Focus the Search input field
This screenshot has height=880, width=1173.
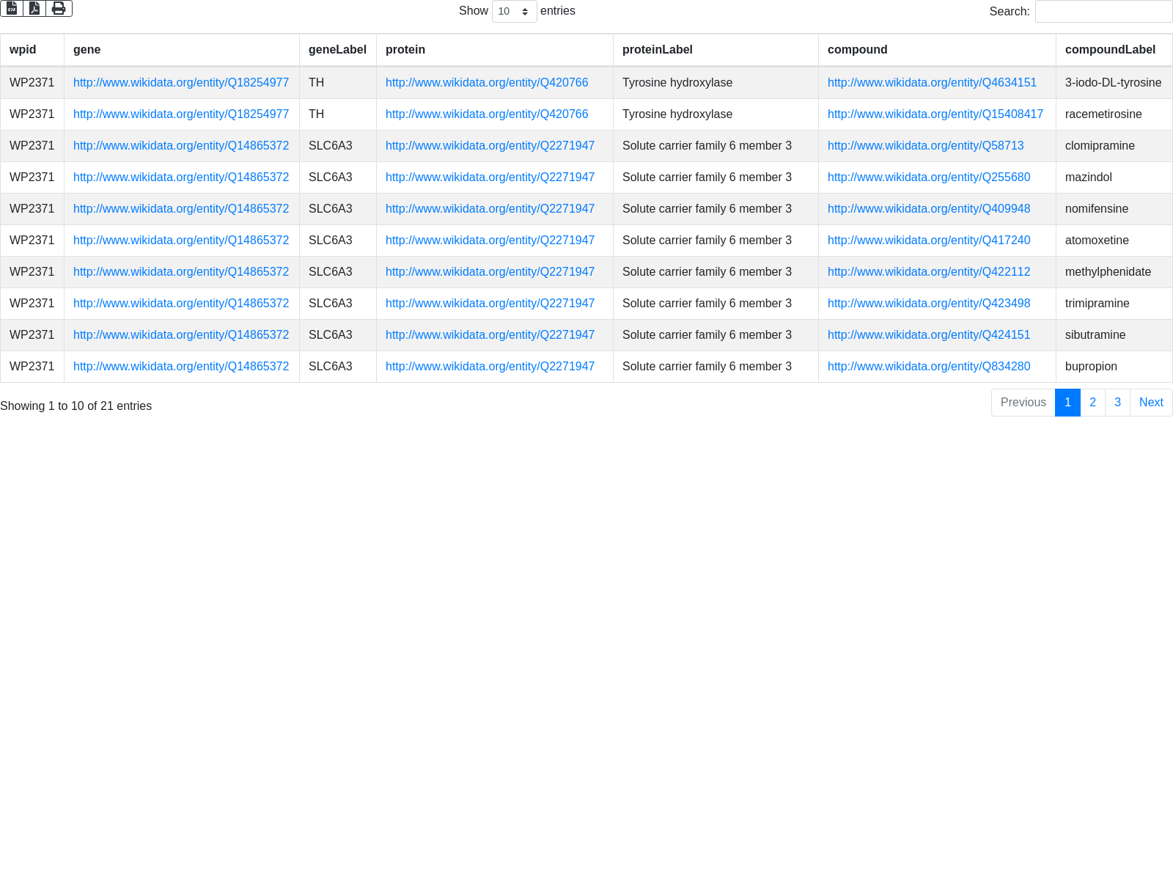pos(1103,11)
